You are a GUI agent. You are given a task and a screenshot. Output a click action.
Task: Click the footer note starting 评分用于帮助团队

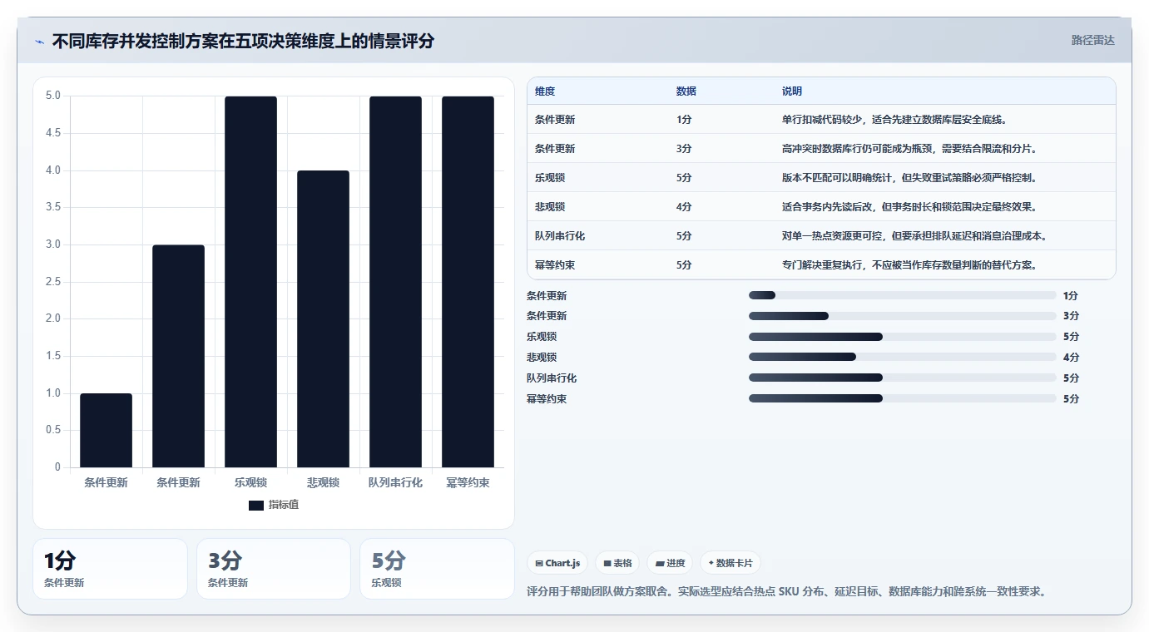[786, 592]
